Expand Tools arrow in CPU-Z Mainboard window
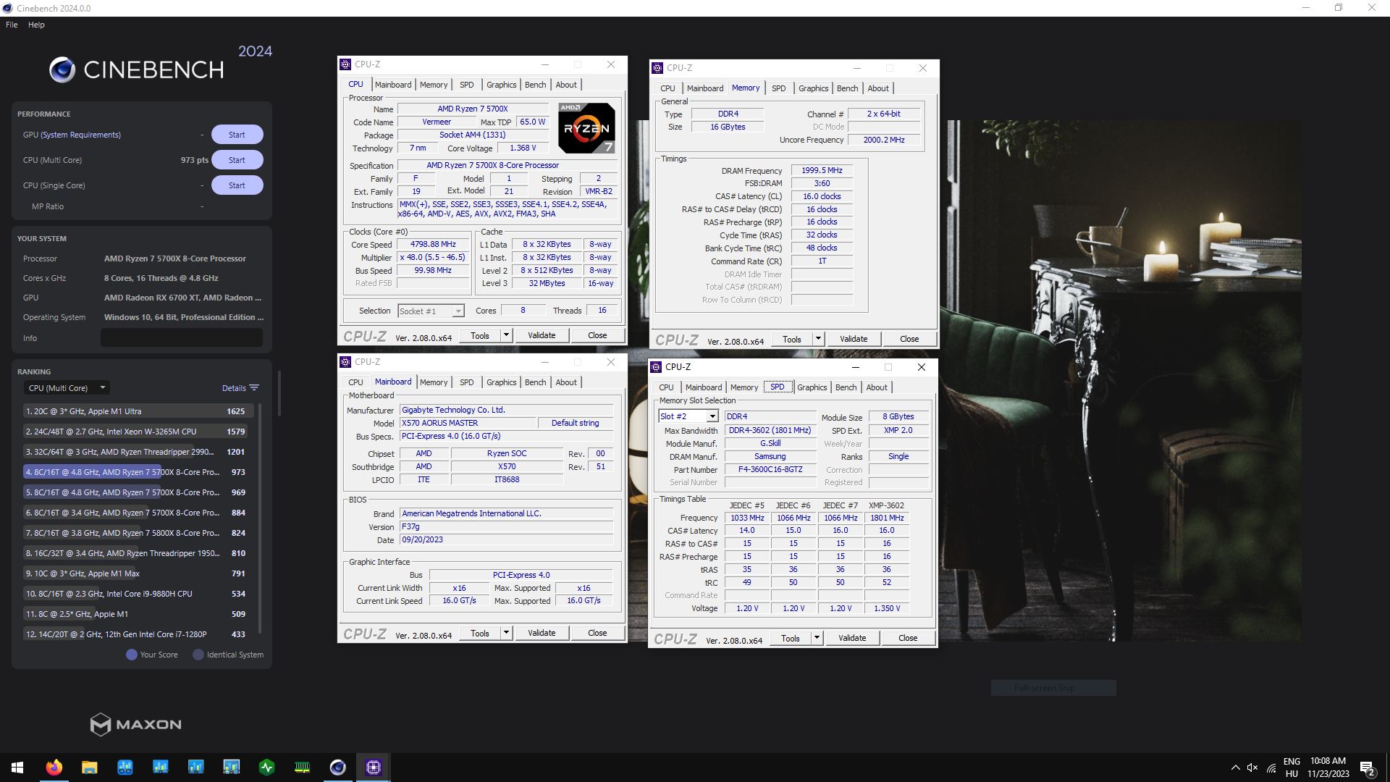The height and width of the screenshot is (782, 1390). 507,633
